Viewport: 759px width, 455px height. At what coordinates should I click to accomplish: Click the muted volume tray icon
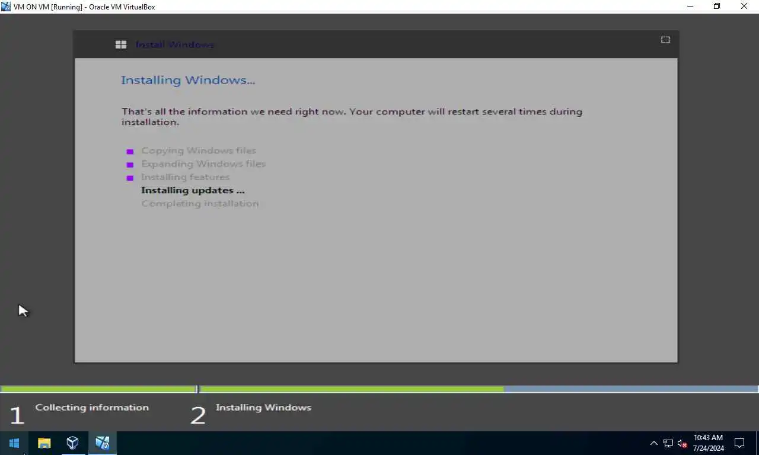[x=682, y=443]
